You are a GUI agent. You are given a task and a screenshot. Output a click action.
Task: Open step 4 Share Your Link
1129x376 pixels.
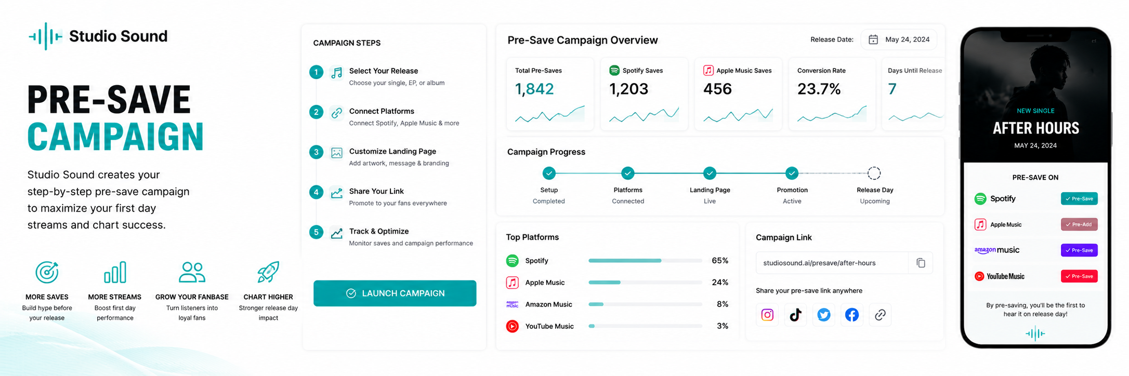pyautogui.click(x=392, y=197)
